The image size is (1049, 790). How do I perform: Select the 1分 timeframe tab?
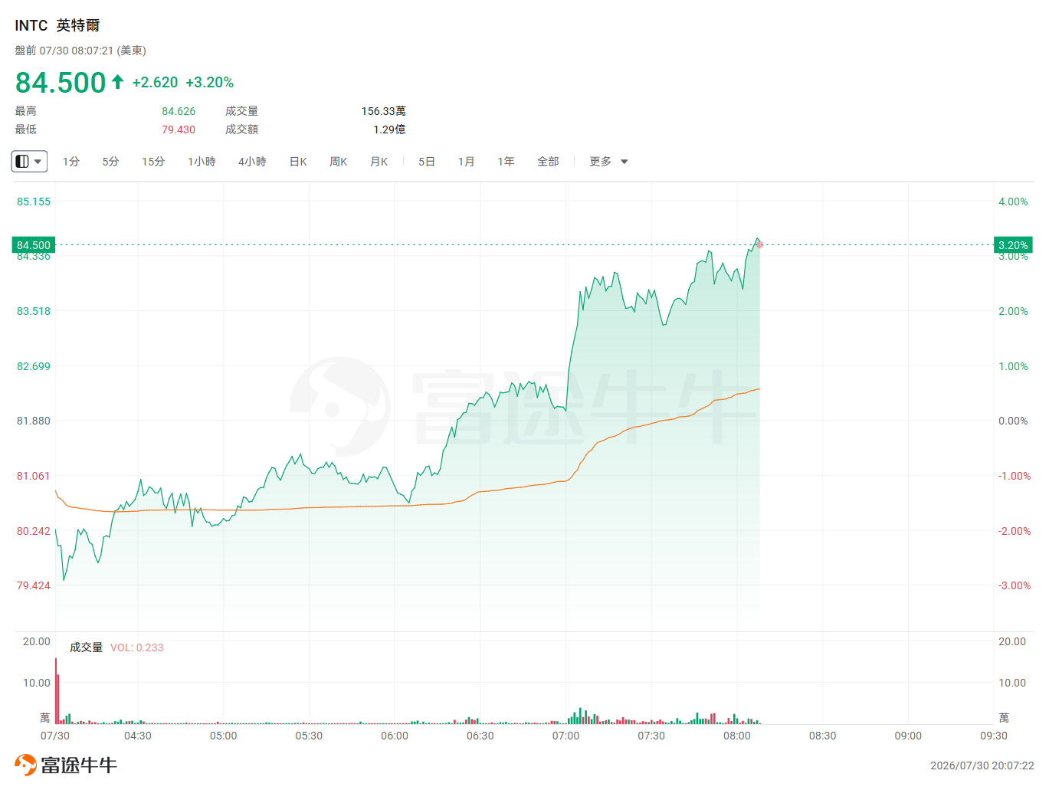point(71,162)
